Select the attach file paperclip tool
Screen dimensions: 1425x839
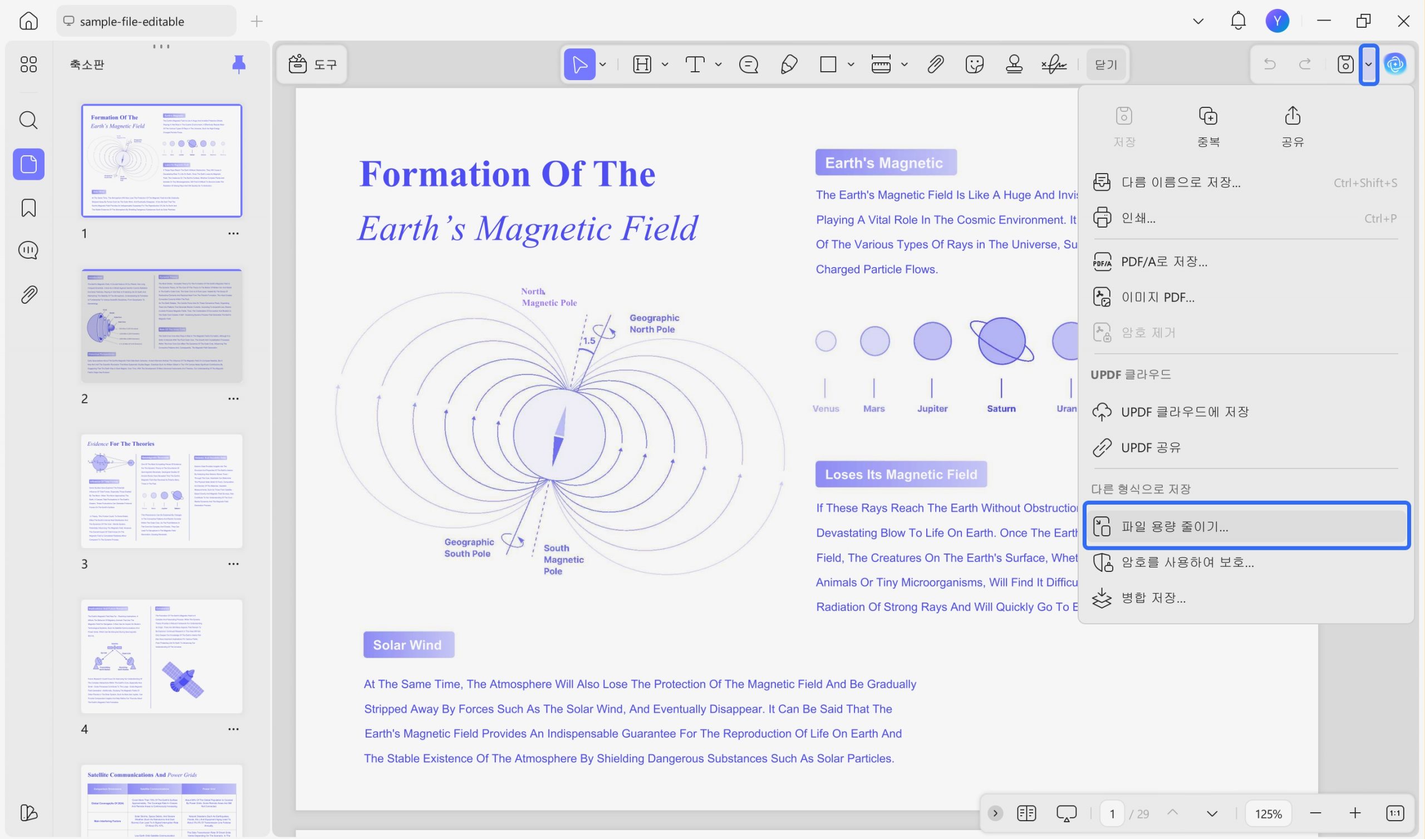click(935, 64)
